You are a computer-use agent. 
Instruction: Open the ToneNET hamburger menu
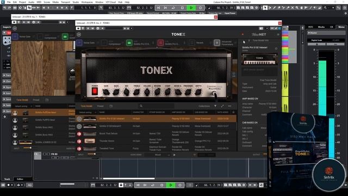pyautogui.click(x=278, y=34)
